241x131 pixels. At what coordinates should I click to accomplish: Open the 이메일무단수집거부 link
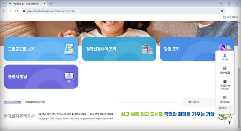[35, 102]
